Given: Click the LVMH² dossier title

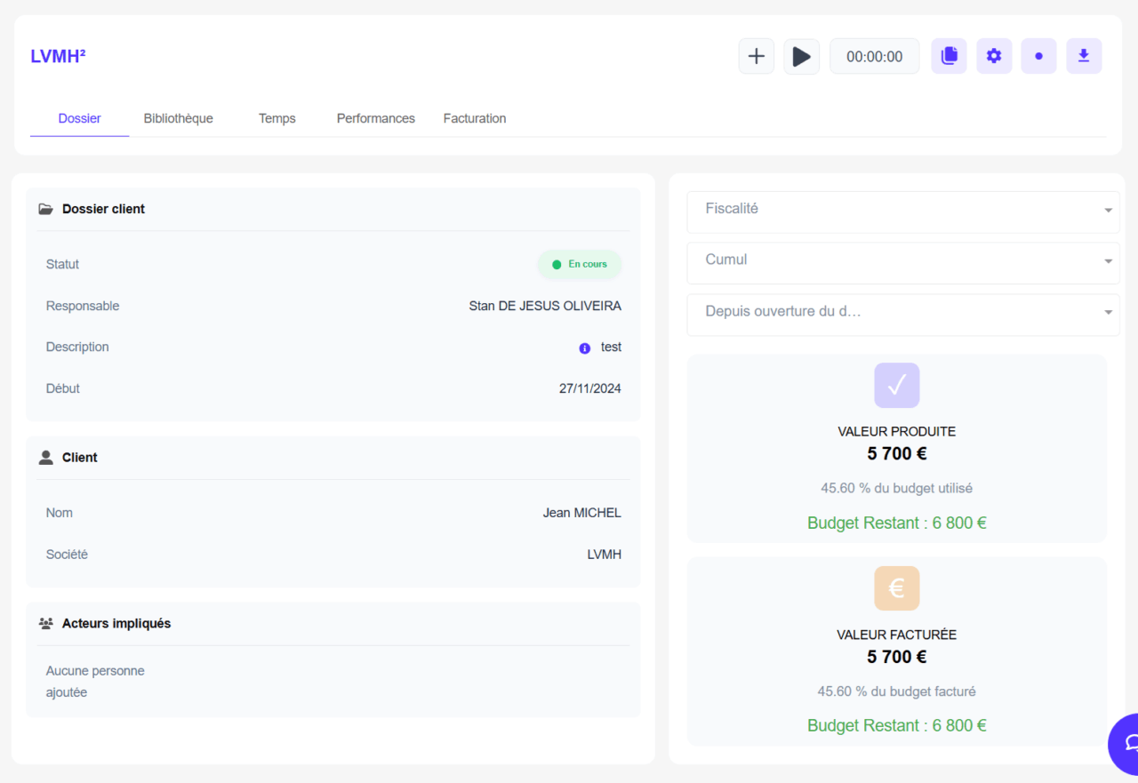Looking at the screenshot, I should click(x=58, y=55).
